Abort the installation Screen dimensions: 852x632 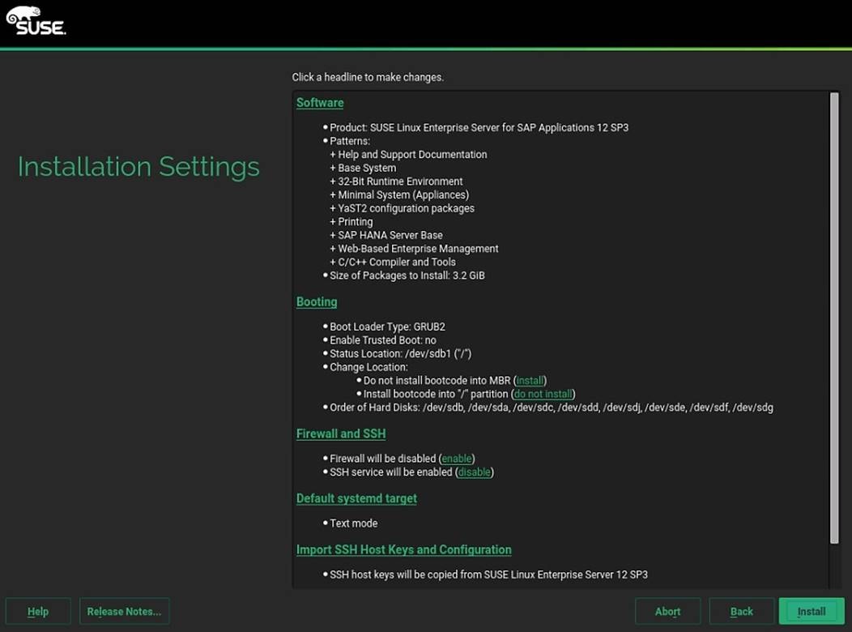pyautogui.click(x=668, y=612)
